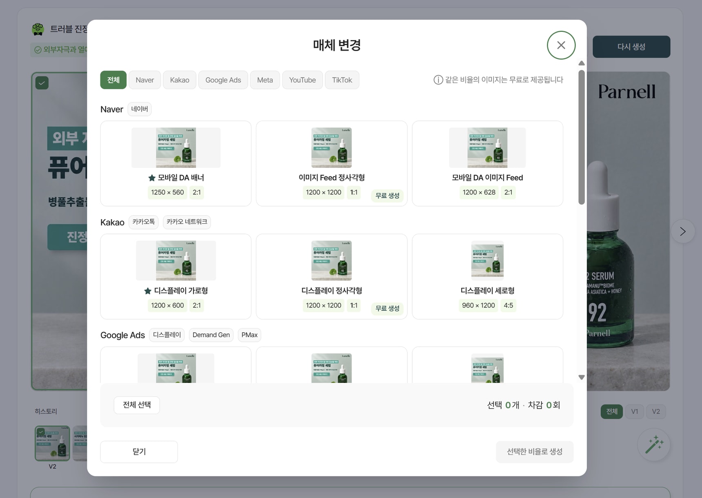702x498 pixels.
Task: Select the 디스플레이 가로형 card
Action: click(x=176, y=276)
